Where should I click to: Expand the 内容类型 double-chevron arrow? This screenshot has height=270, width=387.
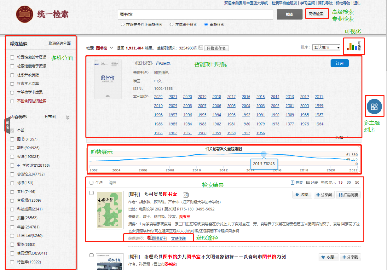[68, 117]
